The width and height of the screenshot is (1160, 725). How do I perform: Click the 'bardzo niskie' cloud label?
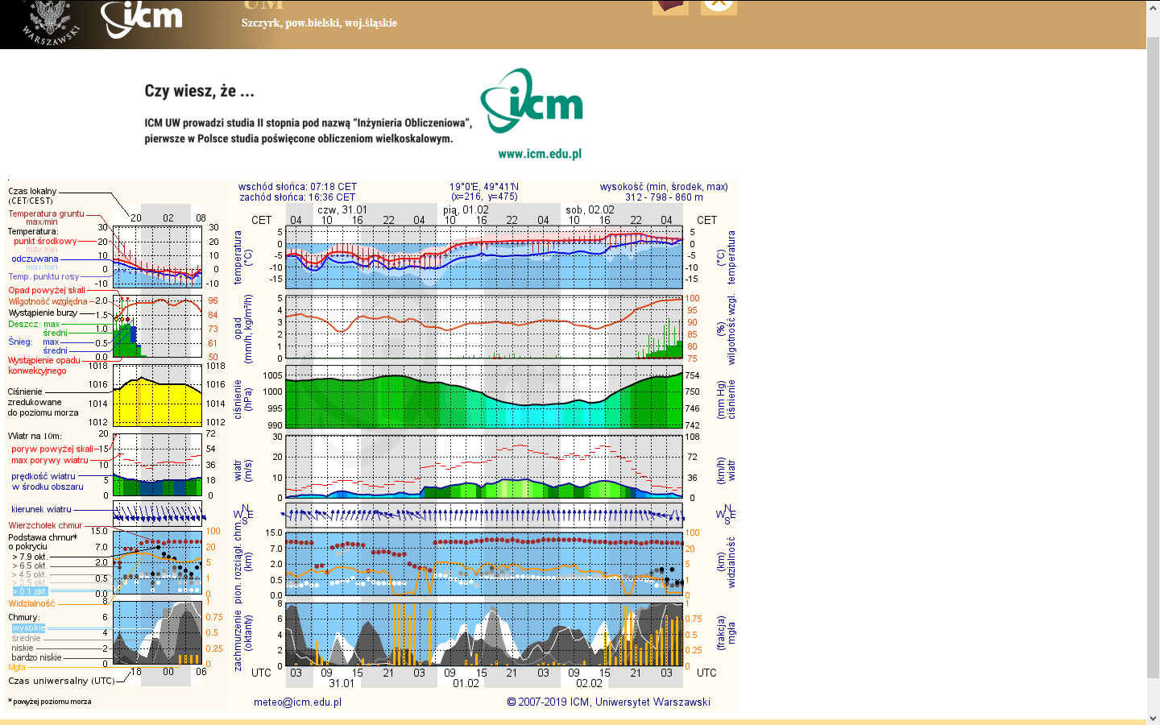[36, 657]
